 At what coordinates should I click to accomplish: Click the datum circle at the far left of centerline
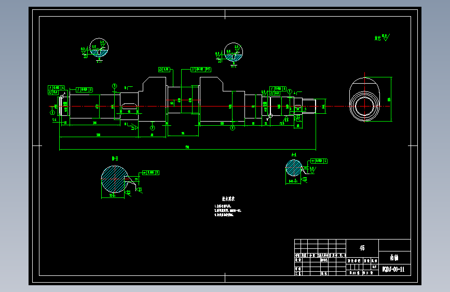pyautogui.click(x=52, y=113)
